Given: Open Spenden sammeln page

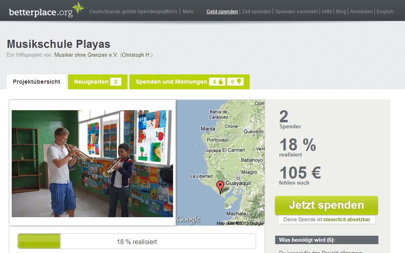Looking at the screenshot, I should pos(296,12).
